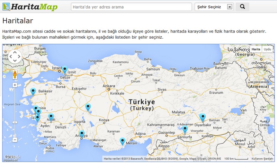Open the Şehir Seçiniz dropdown
The width and height of the screenshot is (277, 163).
[214, 7]
